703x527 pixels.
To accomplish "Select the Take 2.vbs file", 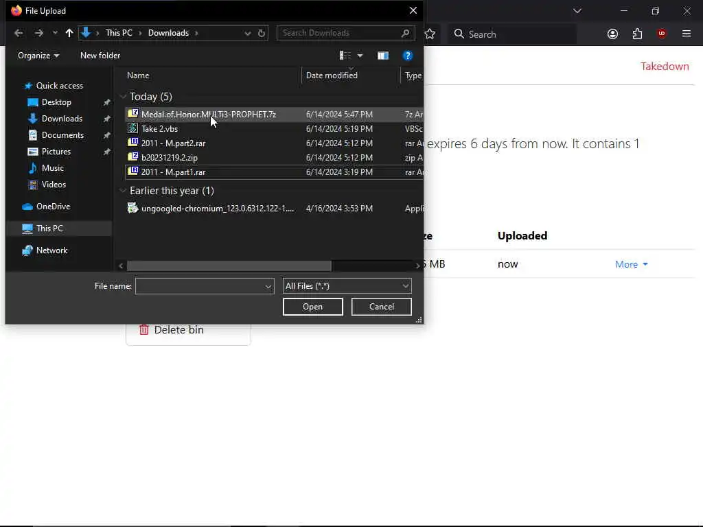I will [274, 128].
